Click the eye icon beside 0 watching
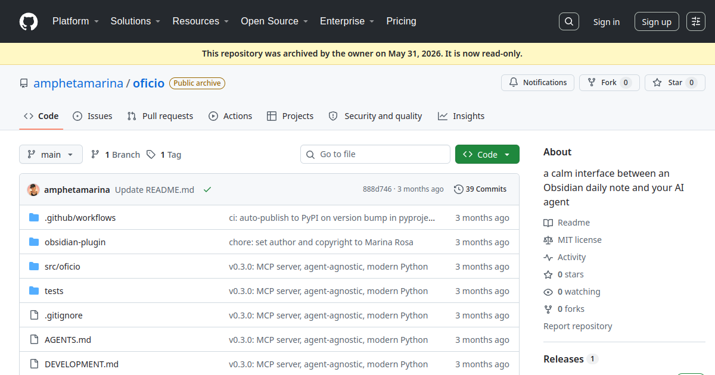 (548, 292)
